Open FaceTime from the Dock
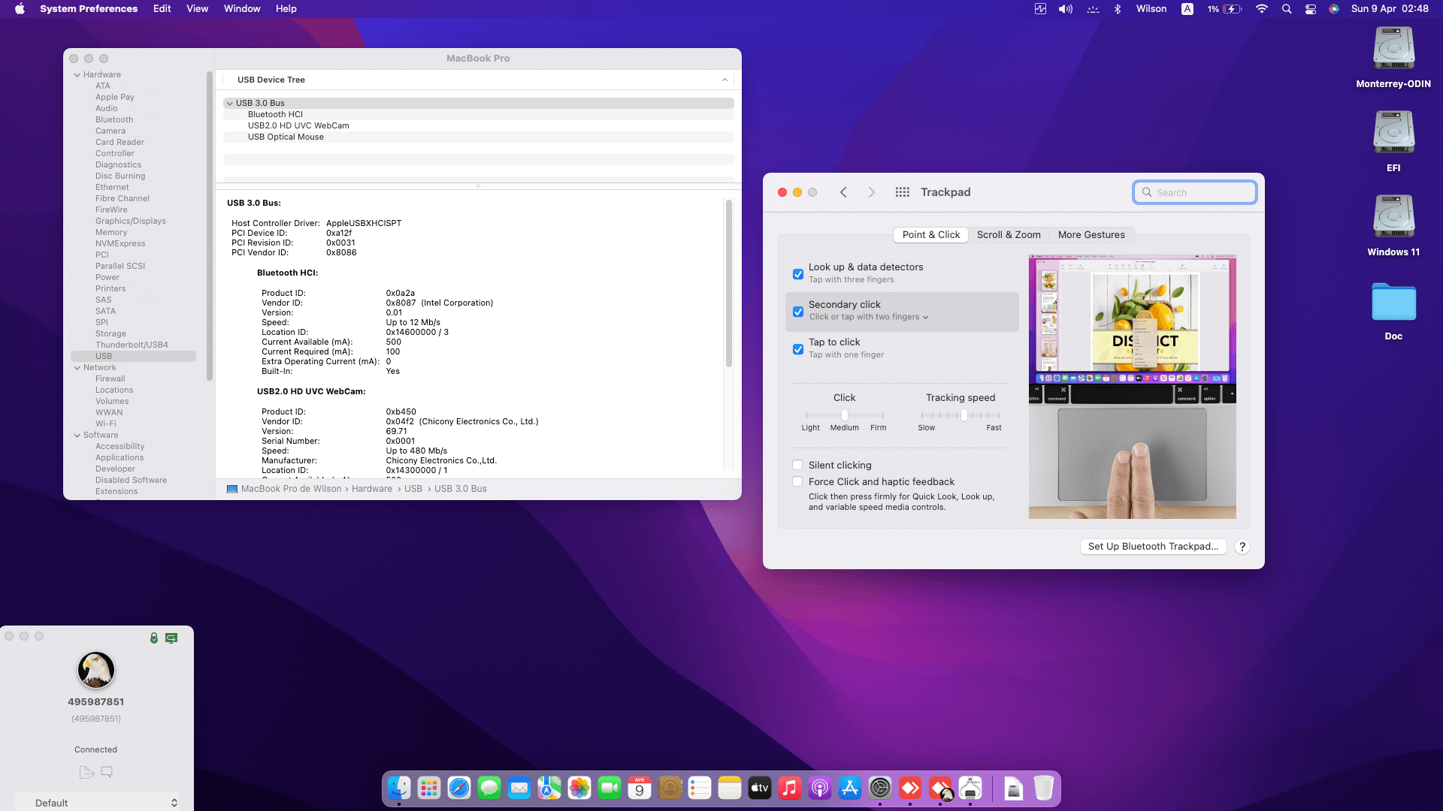This screenshot has width=1443, height=811. click(x=609, y=788)
